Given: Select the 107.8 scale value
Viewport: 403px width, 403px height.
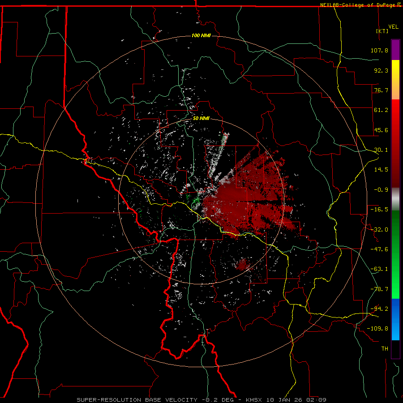Looking at the screenshot, I should click(379, 50).
